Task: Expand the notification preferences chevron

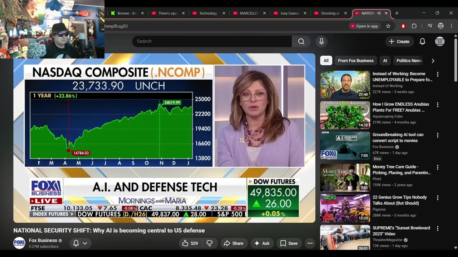Action: pyautogui.click(x=85, y=243)
